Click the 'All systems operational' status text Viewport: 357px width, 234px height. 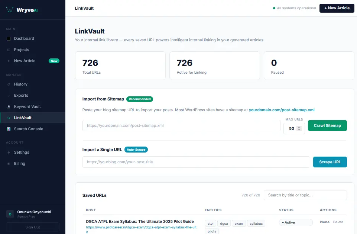296,8
